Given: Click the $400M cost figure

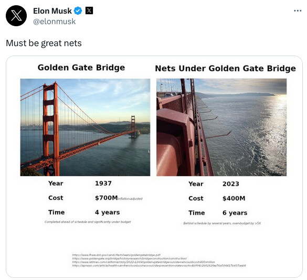Looking at the screenshot, I should [234, 198].
